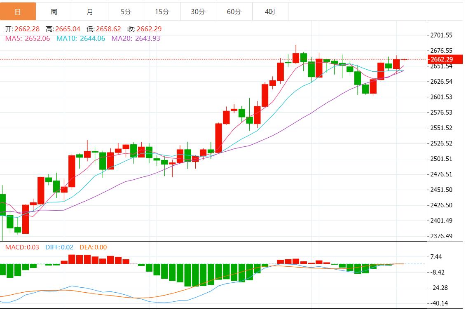Click the MA5 indicator value label

(28, 38)
